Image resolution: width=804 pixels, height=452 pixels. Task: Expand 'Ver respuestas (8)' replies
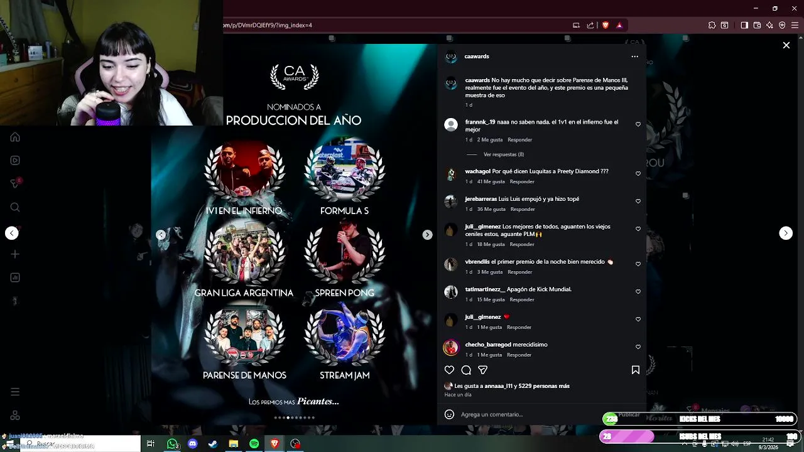(x=504, y=154)
